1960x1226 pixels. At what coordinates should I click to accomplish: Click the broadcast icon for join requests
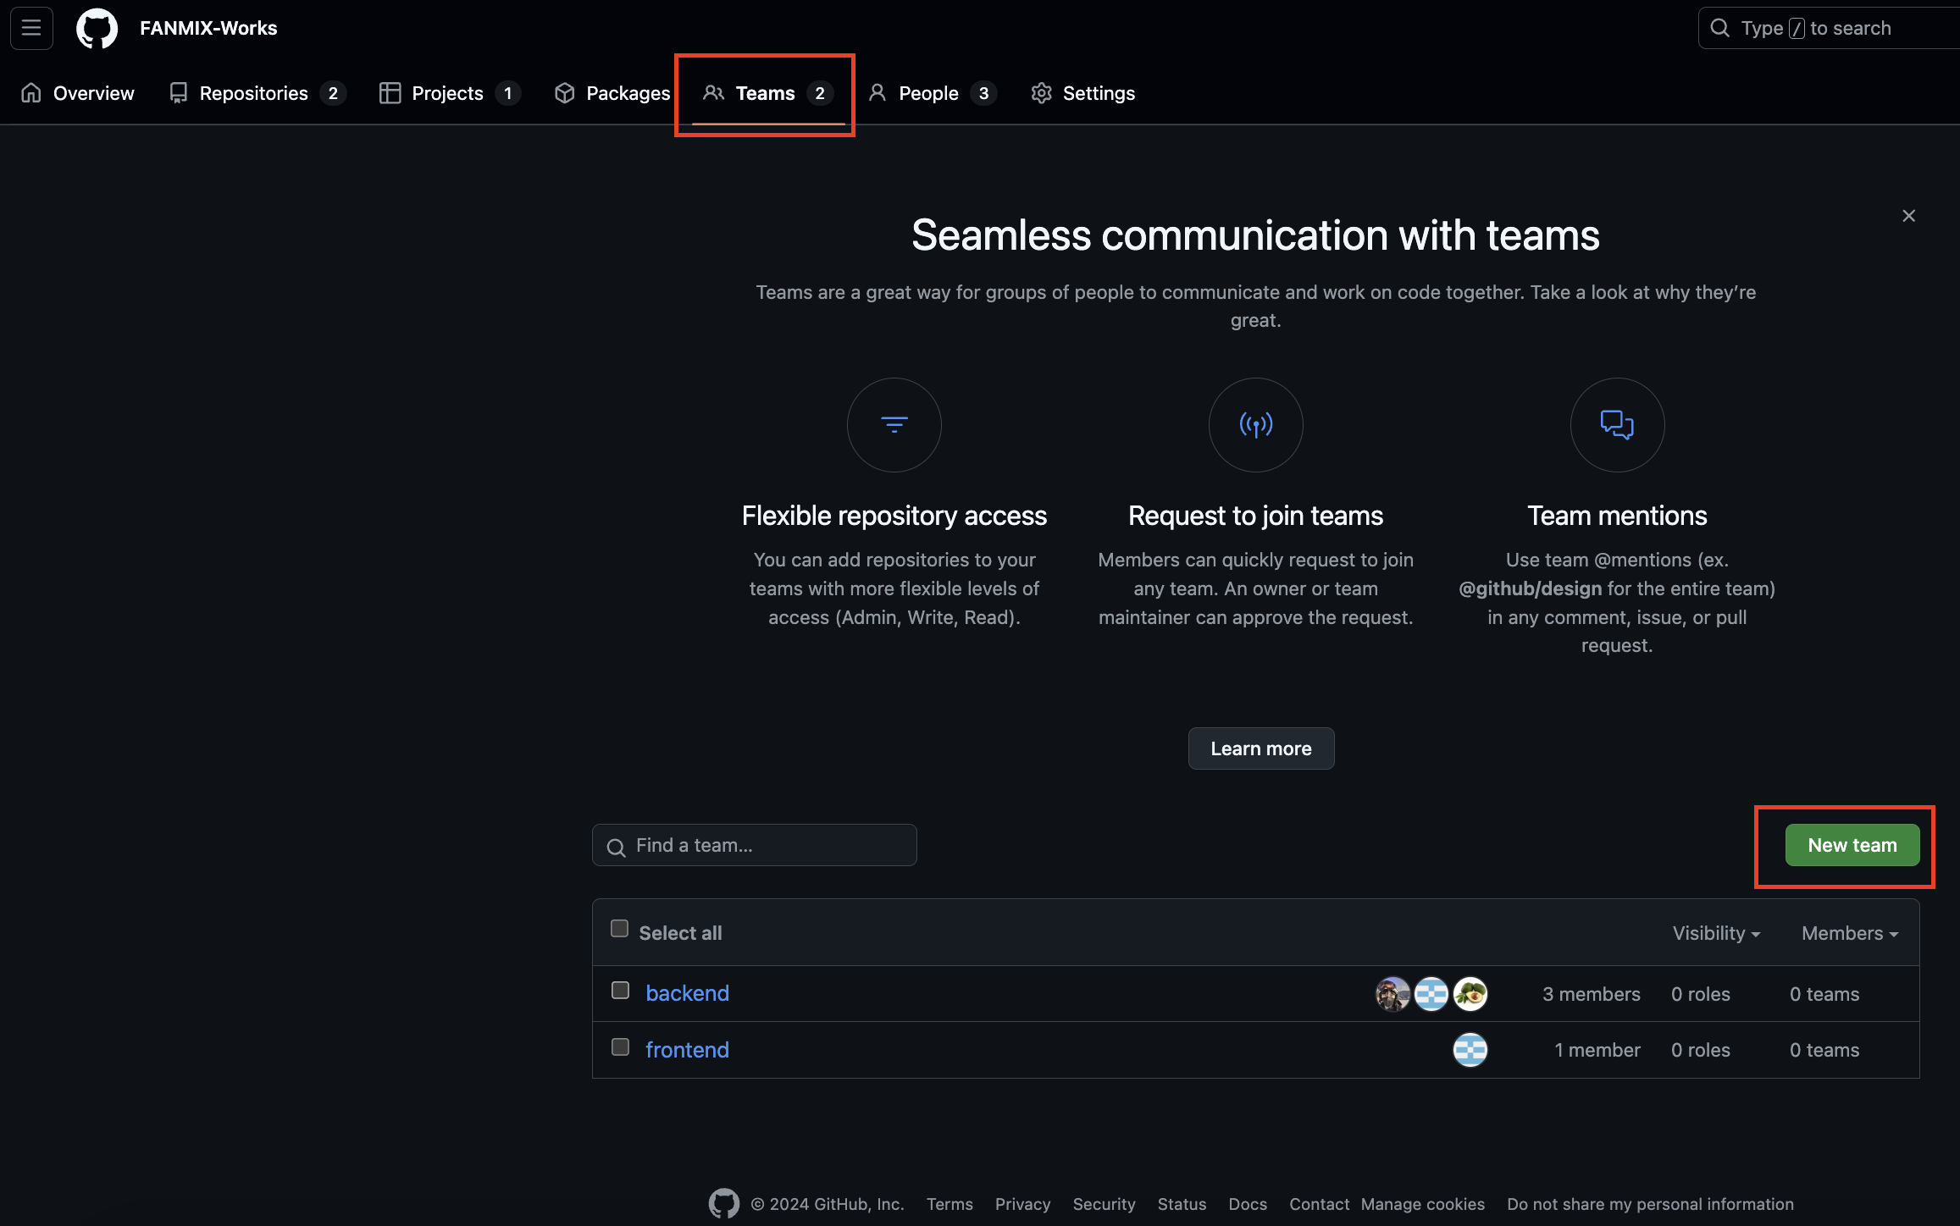click(1255, 424)
